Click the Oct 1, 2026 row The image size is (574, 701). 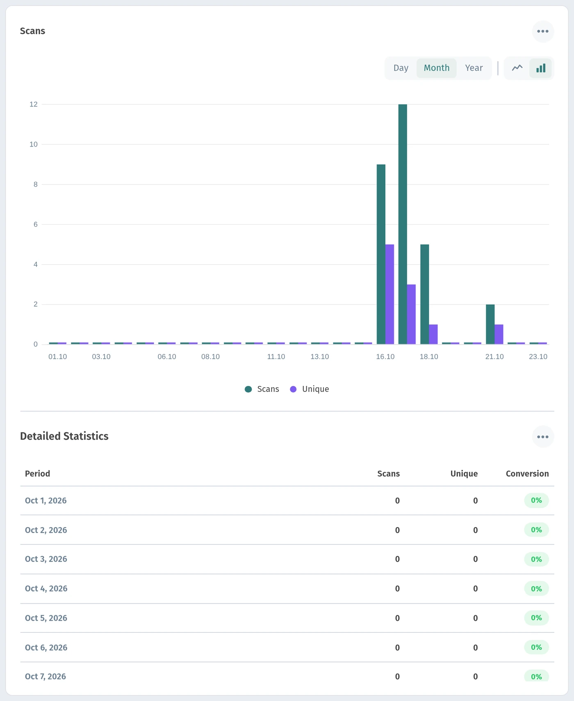[287, 501]
